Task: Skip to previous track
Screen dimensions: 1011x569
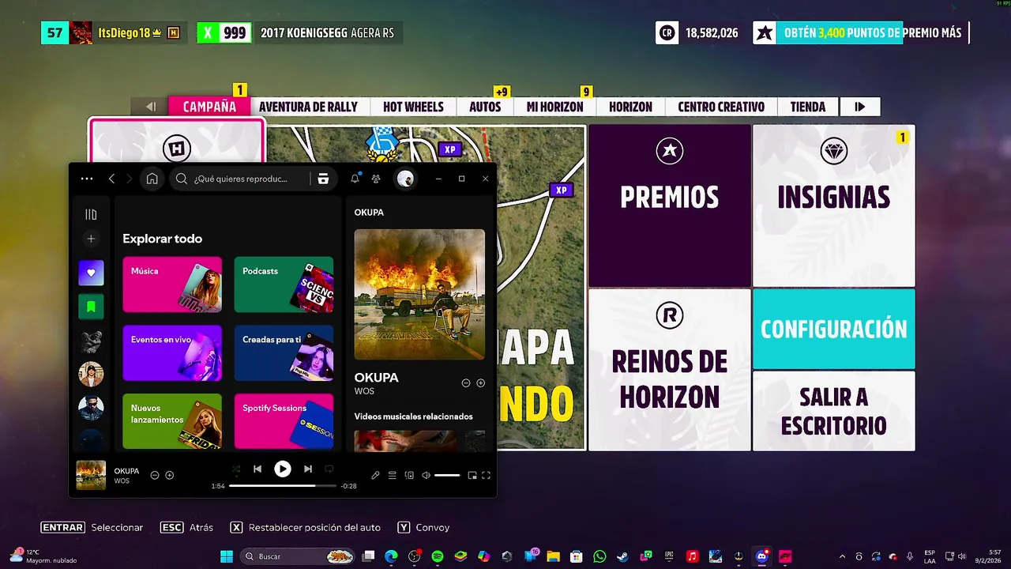Action: [x=257, y=469]
